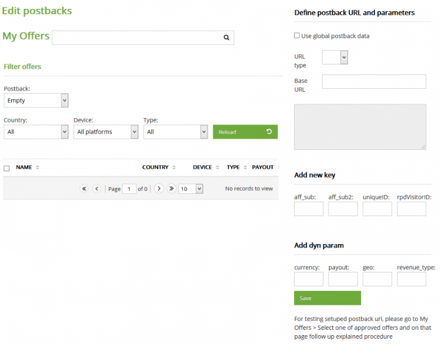Click the green Reload button
The height and width of the screenshot is (344, 441).
(x=245, y=132)
